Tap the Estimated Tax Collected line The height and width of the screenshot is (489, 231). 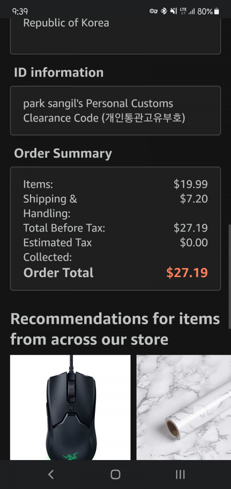tap(115, 250)
